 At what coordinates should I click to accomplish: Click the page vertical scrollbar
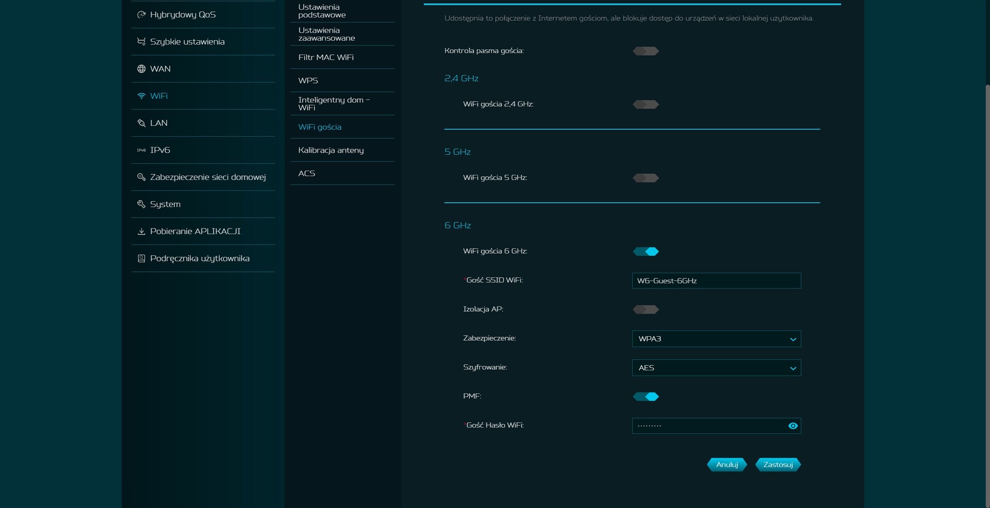point(987,296)
